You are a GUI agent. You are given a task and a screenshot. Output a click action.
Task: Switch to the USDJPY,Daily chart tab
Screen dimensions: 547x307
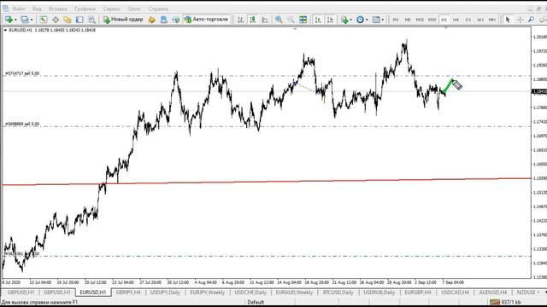click(165, 293)
